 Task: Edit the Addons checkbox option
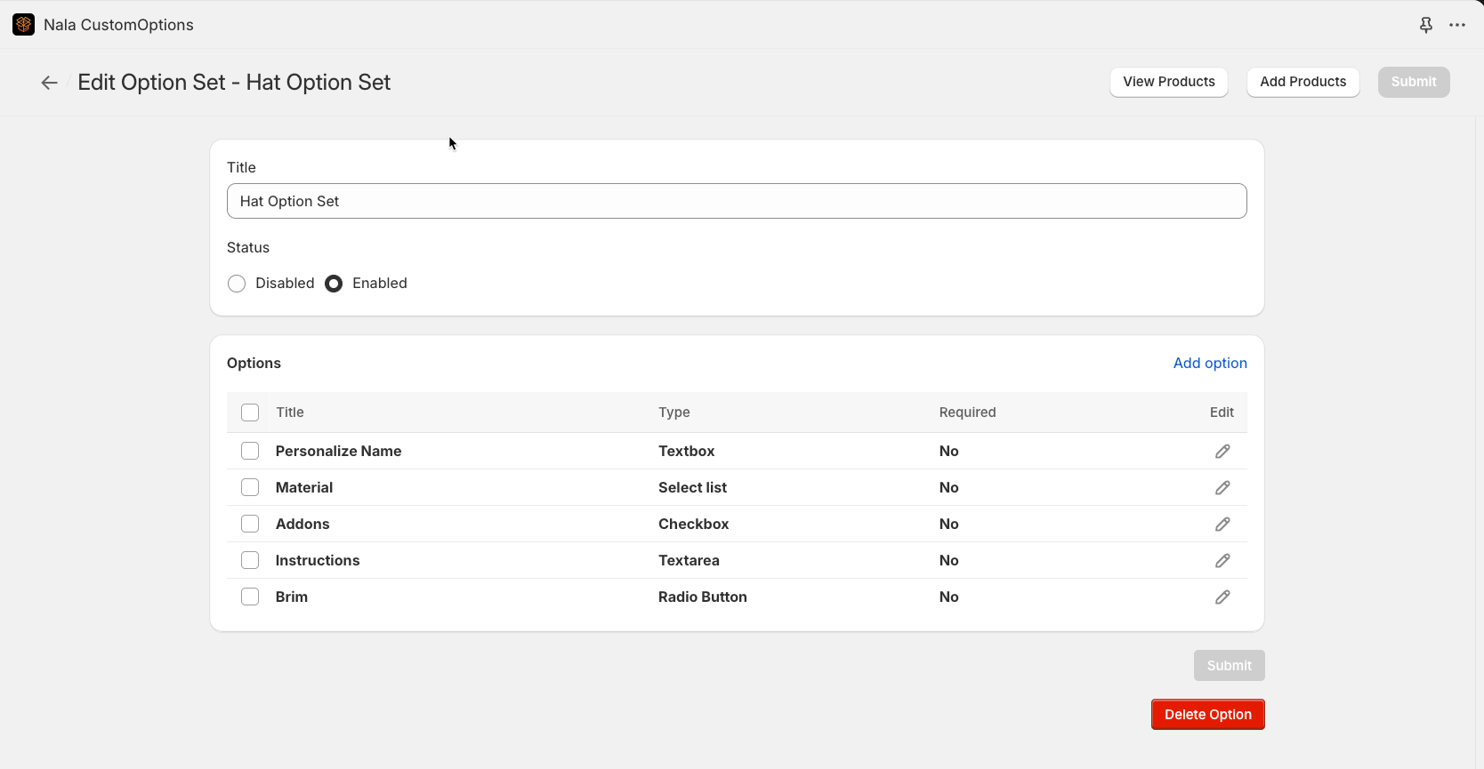pyautogui.click(x=1222, y=525)
